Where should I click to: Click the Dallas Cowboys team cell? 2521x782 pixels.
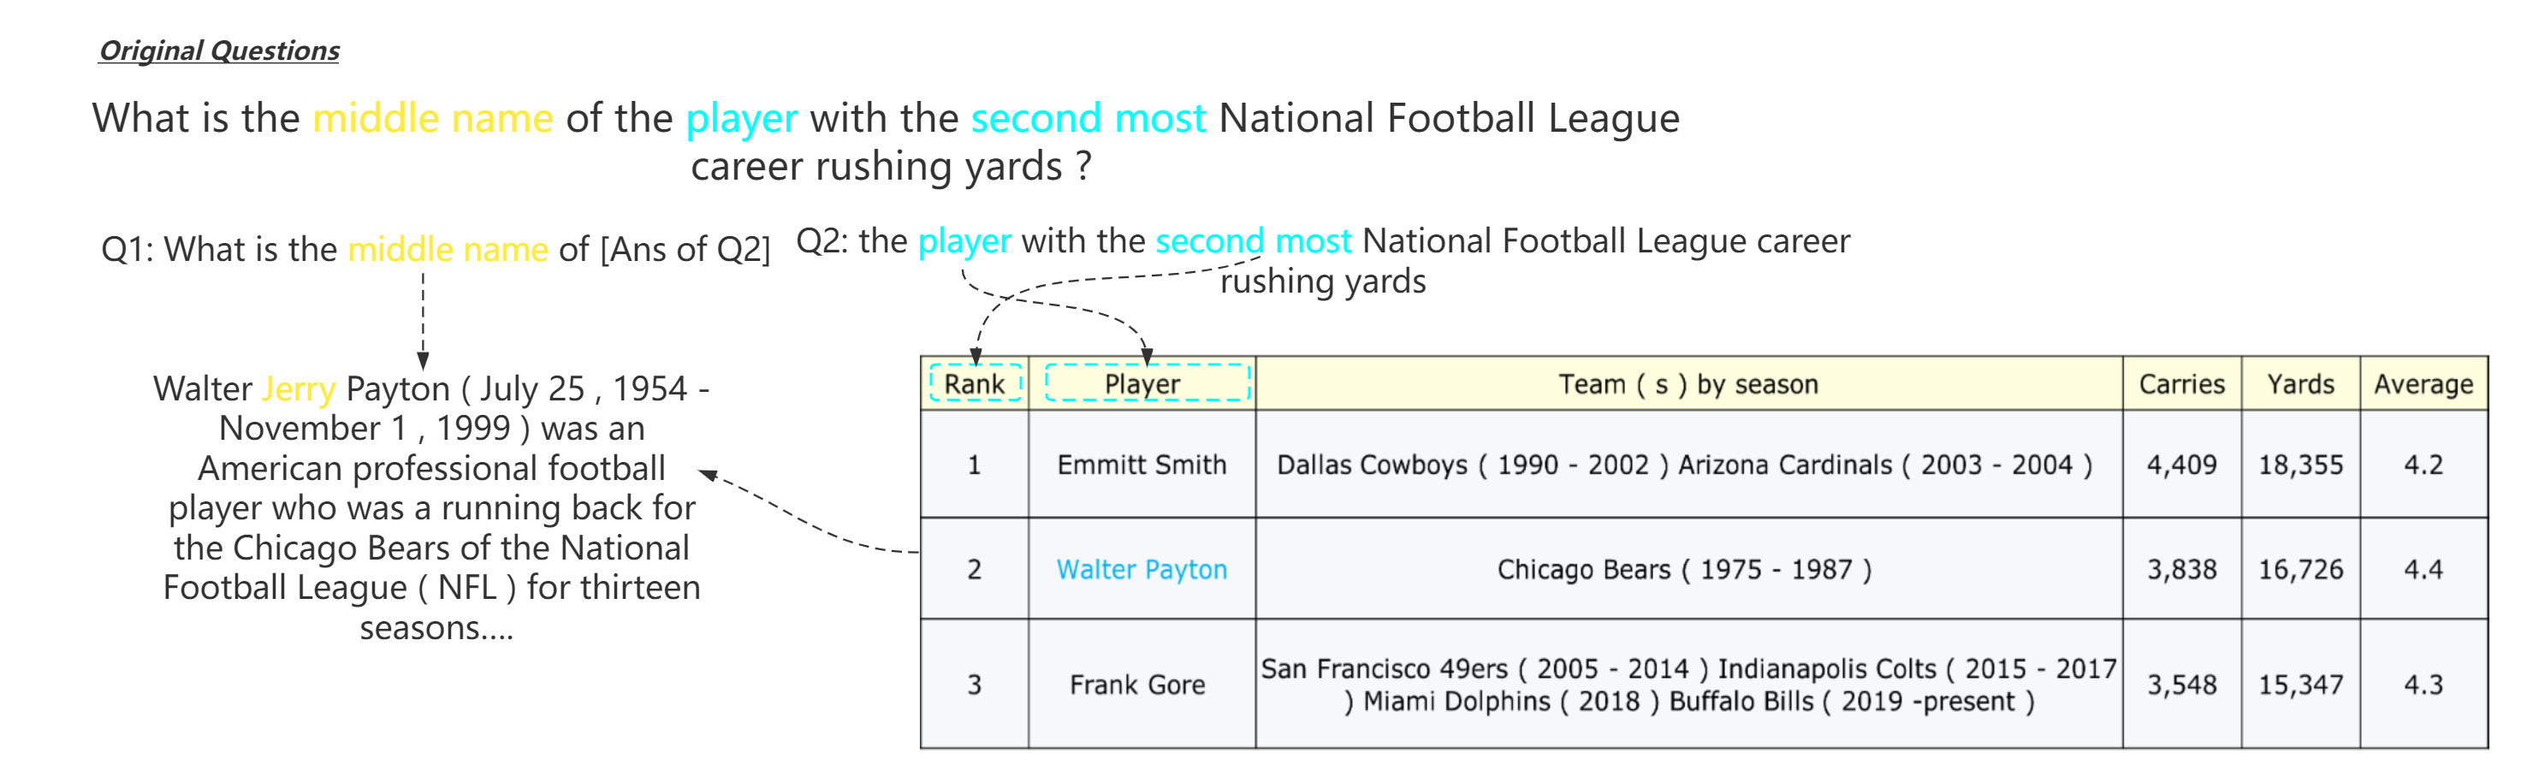click(1684, 465)
